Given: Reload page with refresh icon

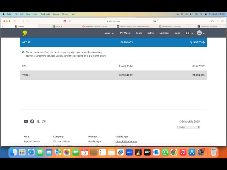Looking at the screenshot, I should coord(157,21).
